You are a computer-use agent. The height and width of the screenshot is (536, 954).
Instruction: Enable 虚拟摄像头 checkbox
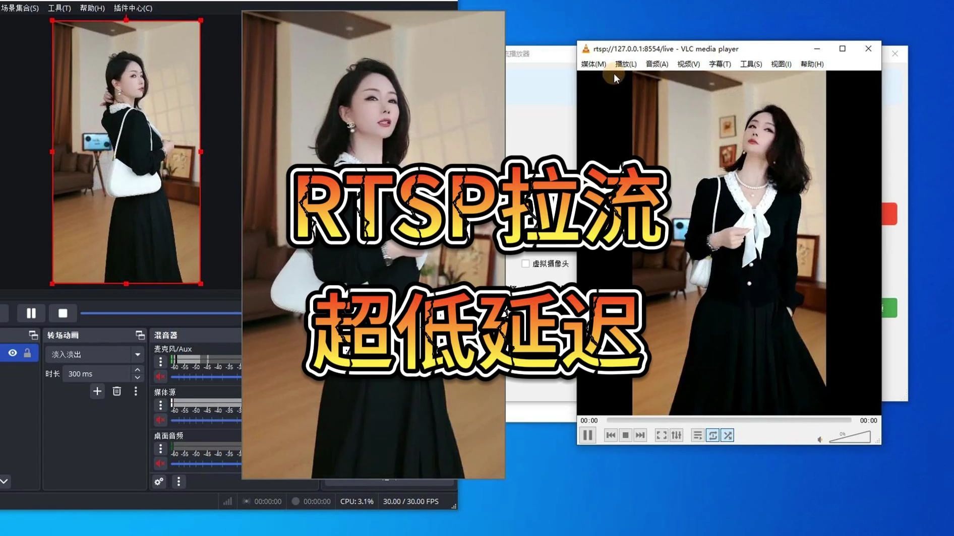point(525,263)
